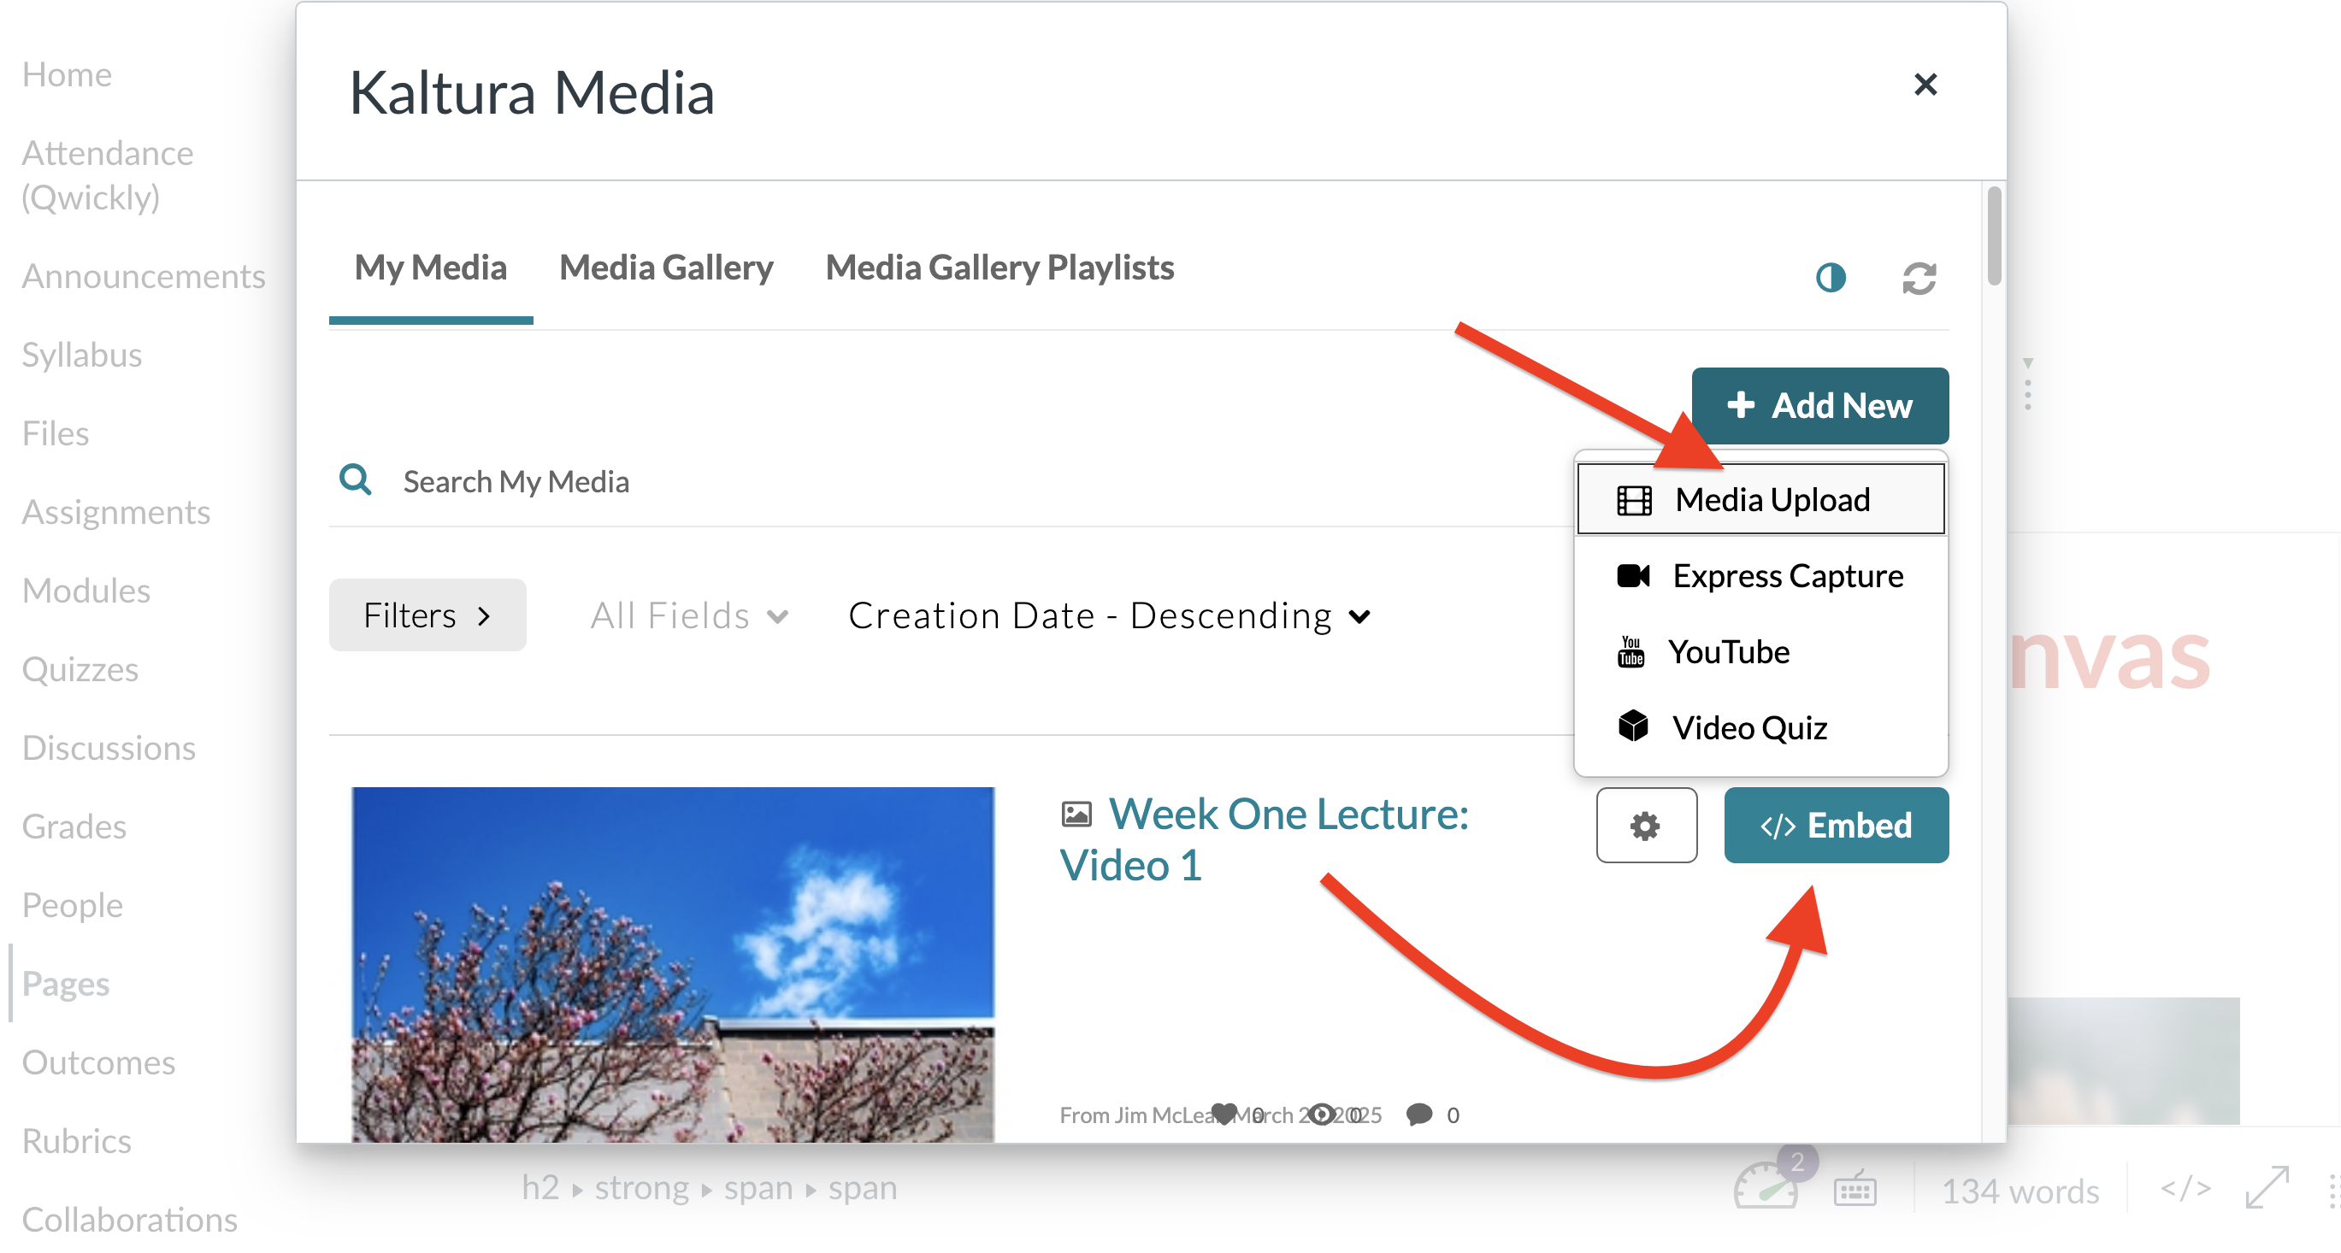
Task: Click the Add New button
Action: coord(1819,405)
